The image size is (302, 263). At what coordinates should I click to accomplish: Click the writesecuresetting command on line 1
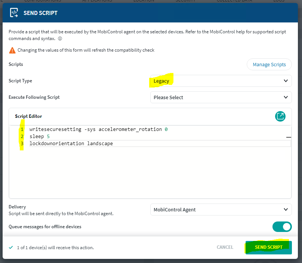[x=55, y=129]
